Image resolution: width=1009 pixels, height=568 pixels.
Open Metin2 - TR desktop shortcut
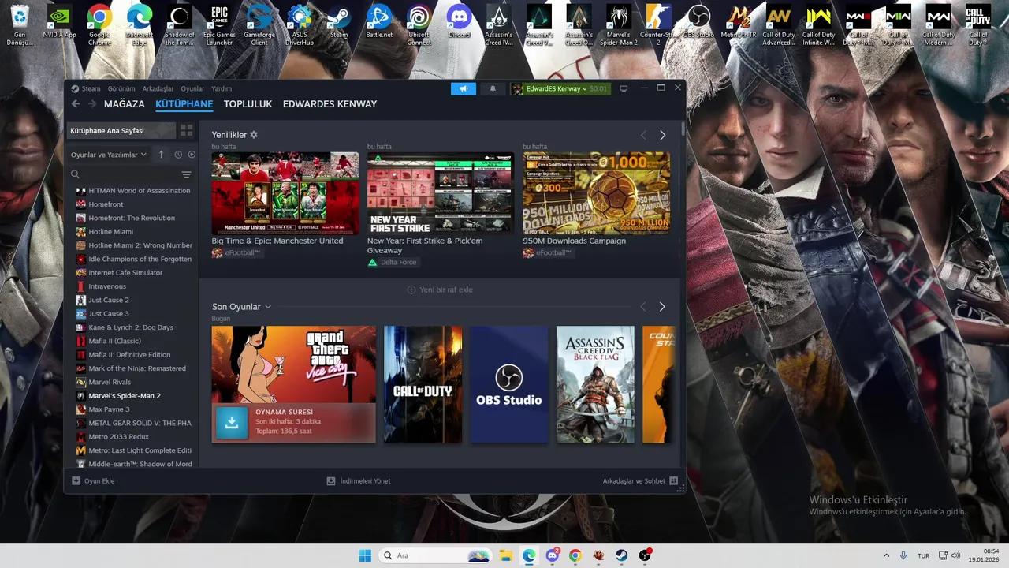(739, 22)
